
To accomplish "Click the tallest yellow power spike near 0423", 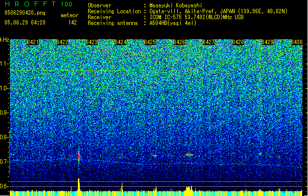I will [79, 185].
